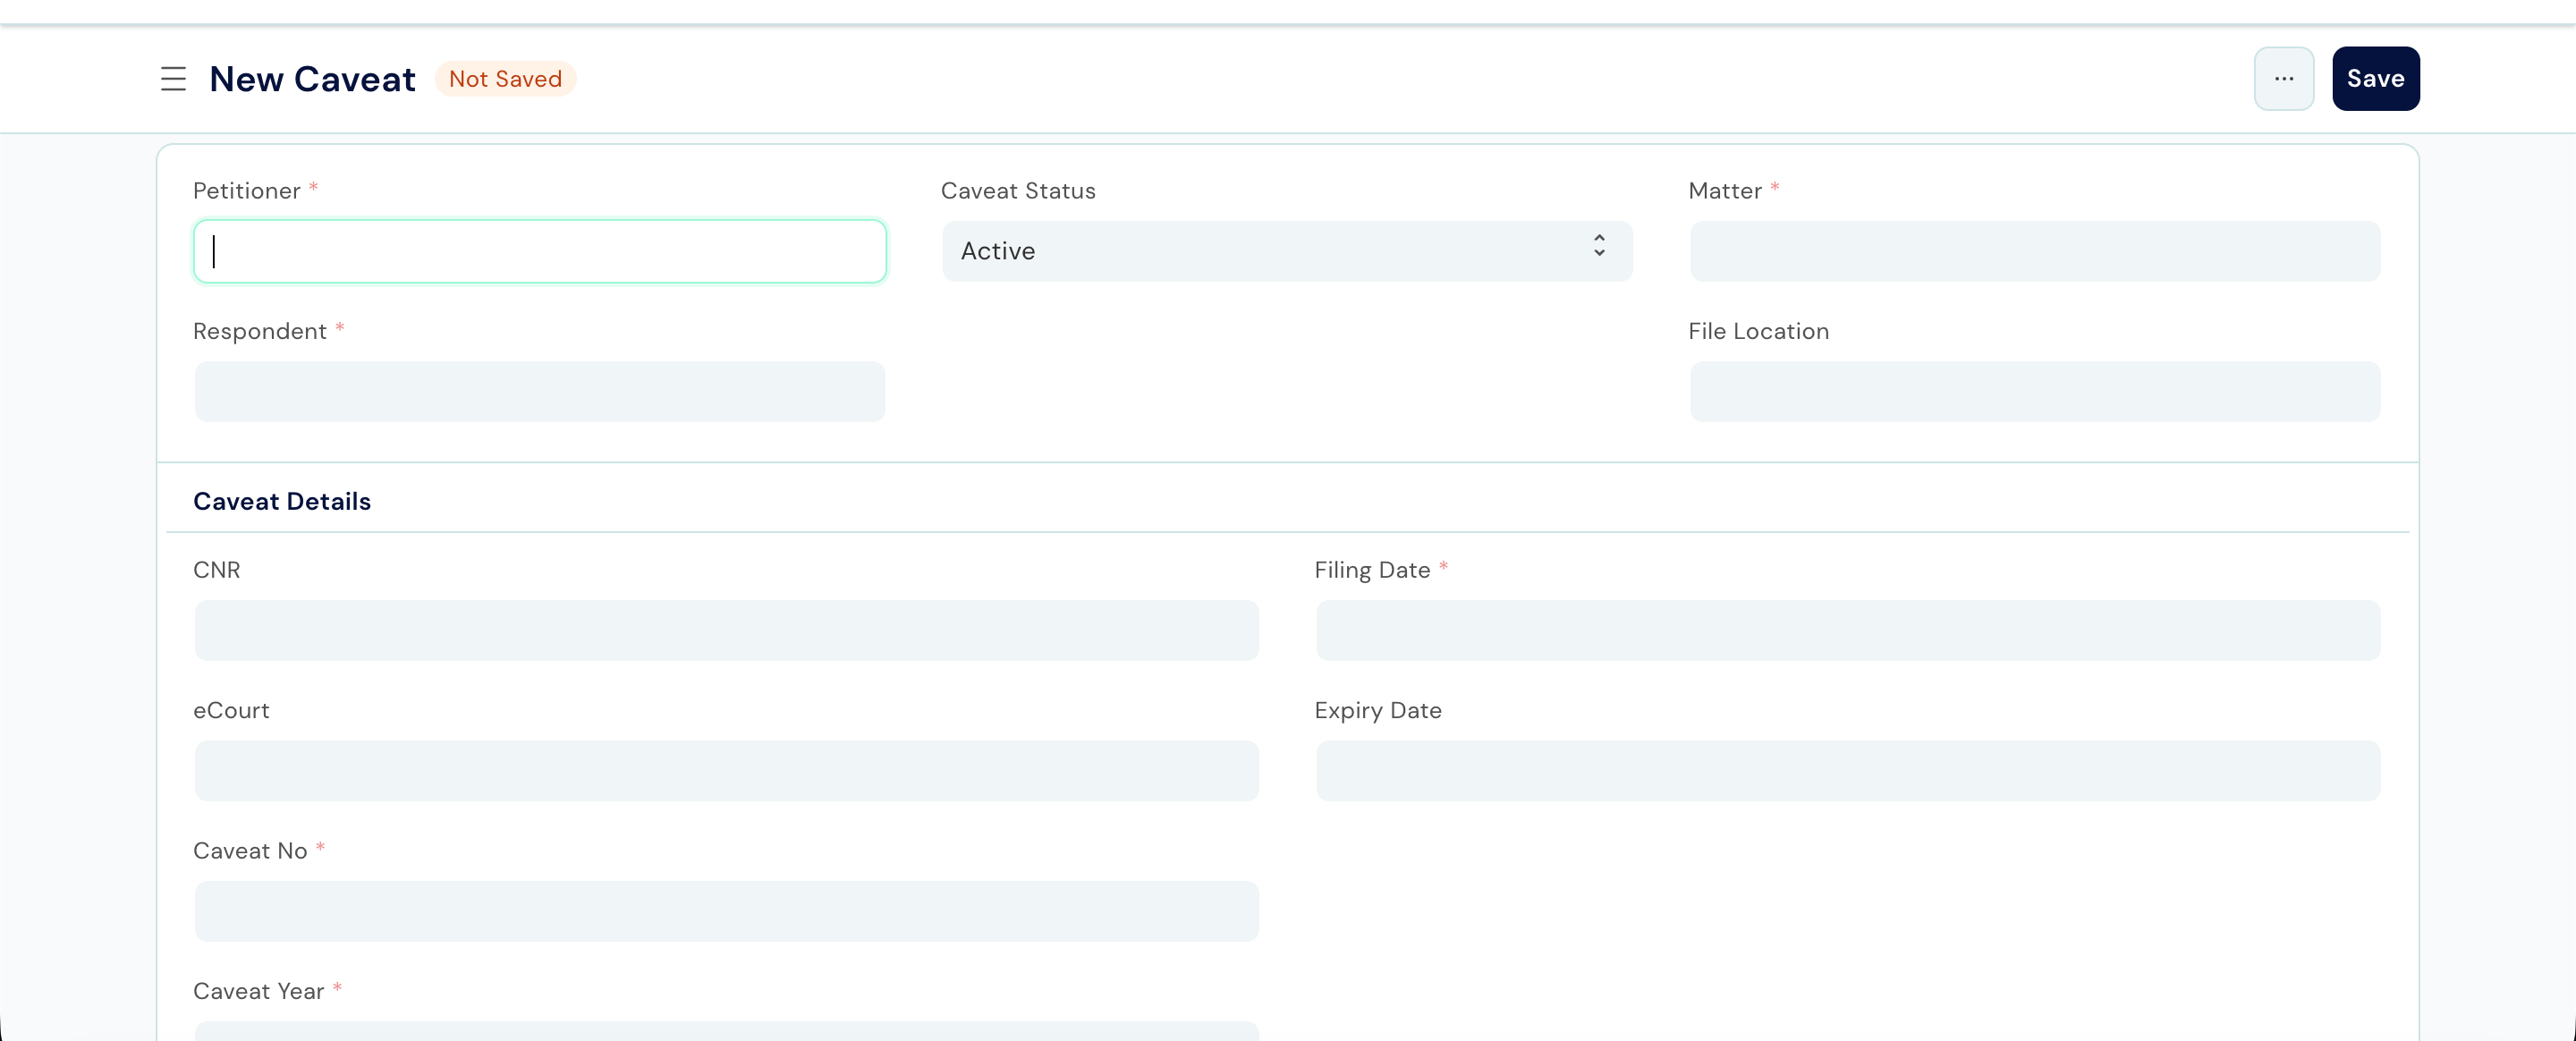The image size is (2576, 1041).
Task: Toggle the sidebar hamburger menu icon
Action: 173,79
